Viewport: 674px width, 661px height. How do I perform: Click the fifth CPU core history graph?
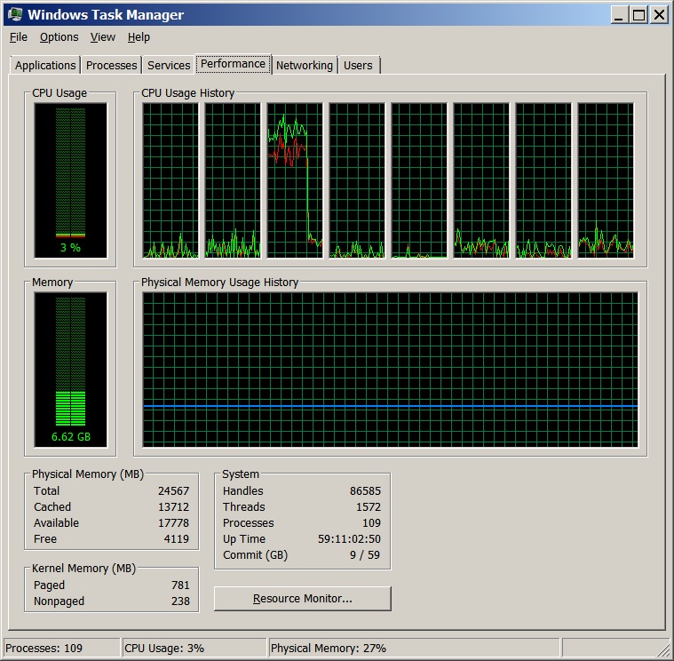click(419, 180)
